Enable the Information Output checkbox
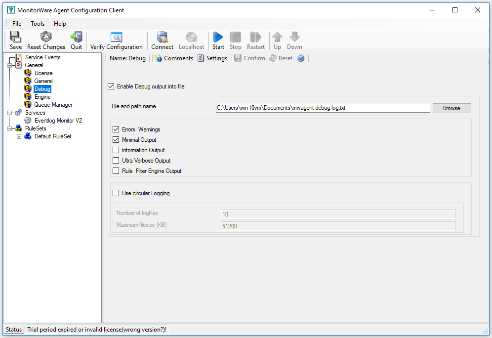 coord(116,150)
